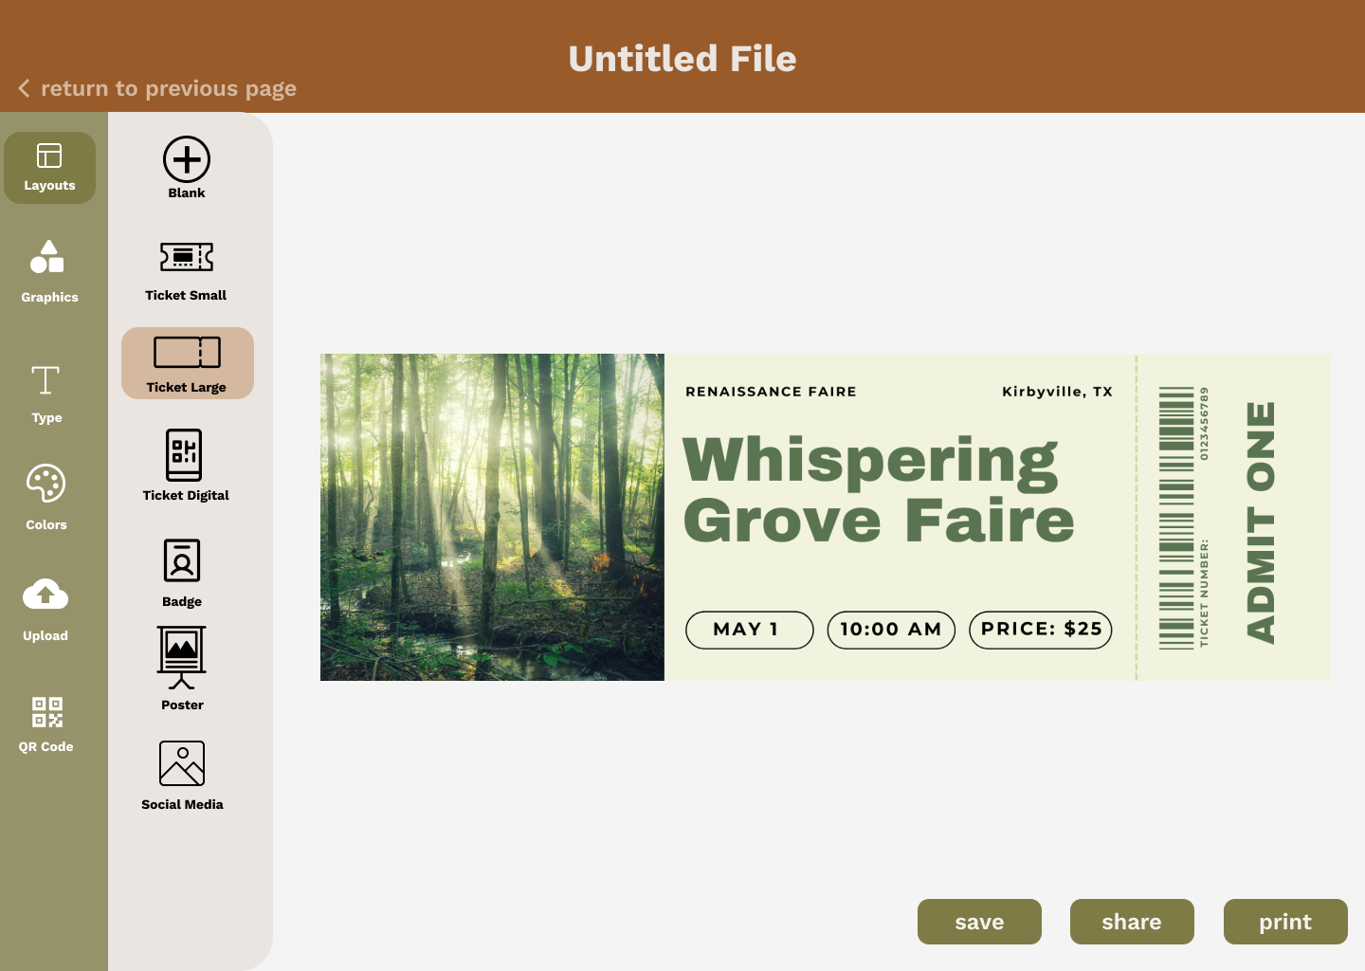Choose the Blank layout plus icon
Image resolution: width=1365 pixels, height=971 pixels.
(x=187, y=159)
